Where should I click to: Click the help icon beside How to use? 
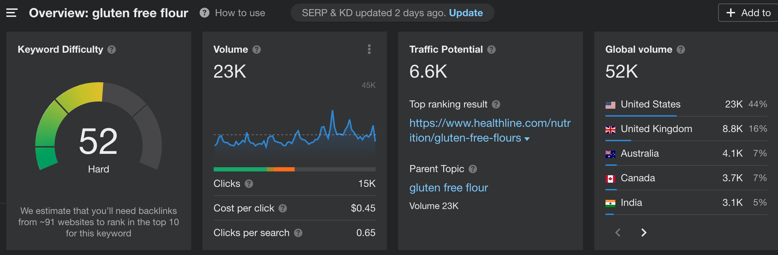click(x=204, y=13)
